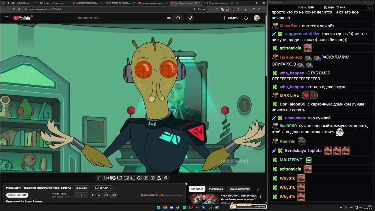
Task: Click the НАЧАТЬ СПЛИТ button
Action: tap(17, 195)
